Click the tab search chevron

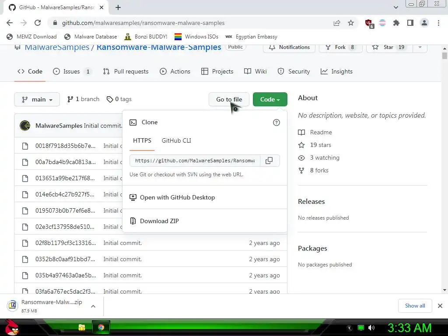[395, 7]
